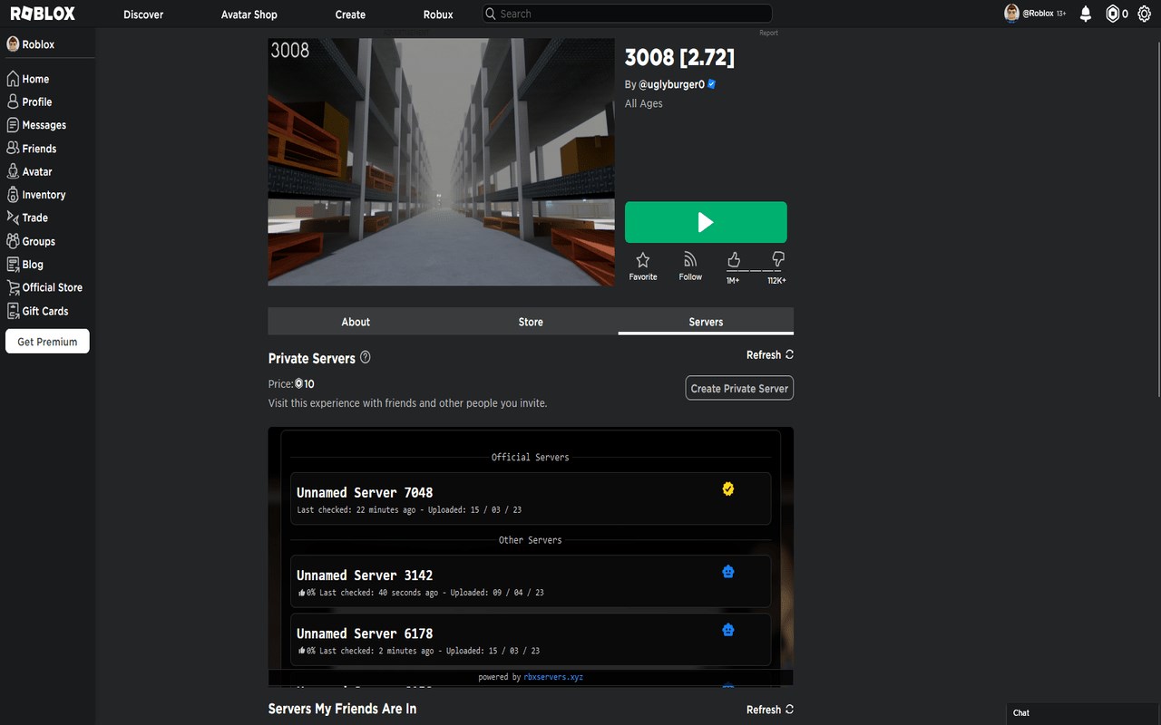Click the Follow feed icon
Screen dimensions: 1161x725
click(690, 259)
